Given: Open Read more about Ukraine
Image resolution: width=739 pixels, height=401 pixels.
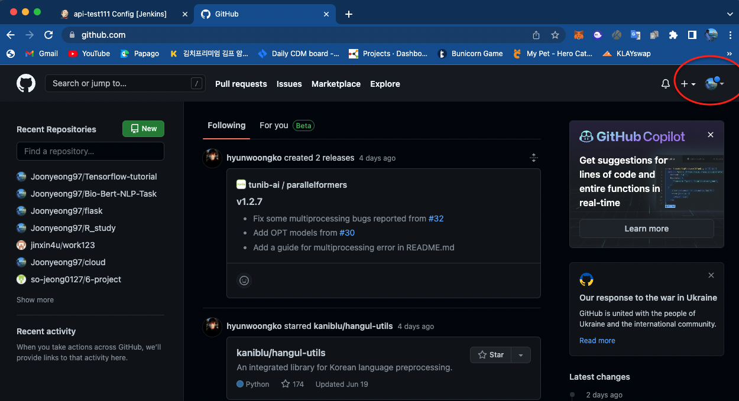Looking at the screenshot, I should 597,341.
